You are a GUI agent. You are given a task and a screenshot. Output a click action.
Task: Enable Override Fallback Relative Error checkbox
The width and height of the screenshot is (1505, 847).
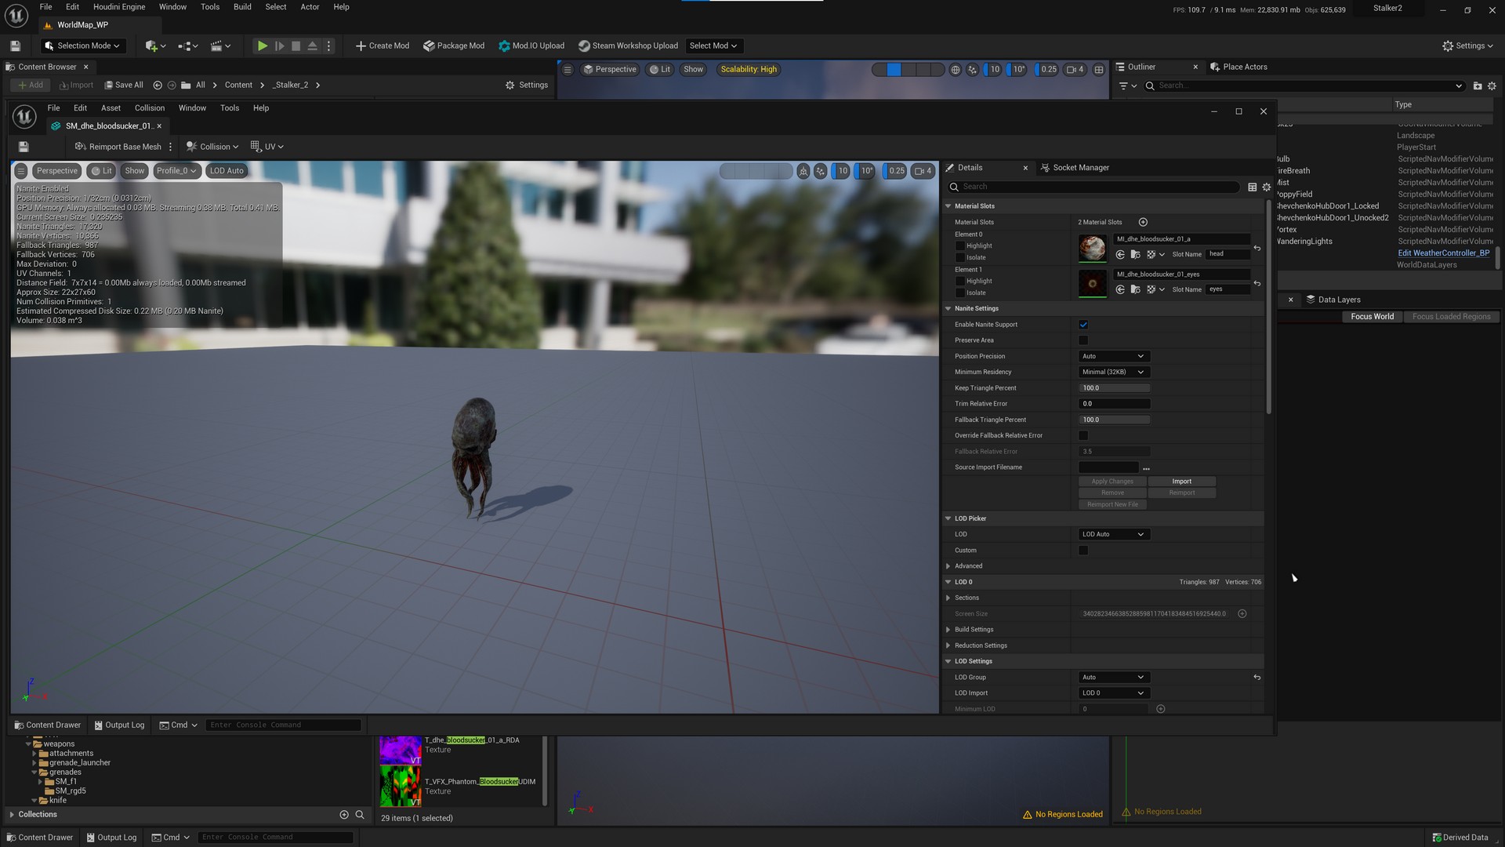(1083, 436)
